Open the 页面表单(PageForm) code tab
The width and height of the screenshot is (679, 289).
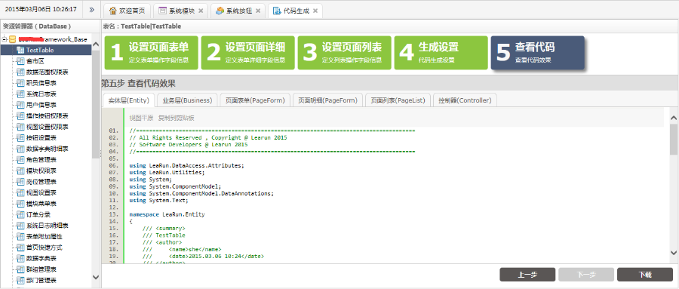255,100
